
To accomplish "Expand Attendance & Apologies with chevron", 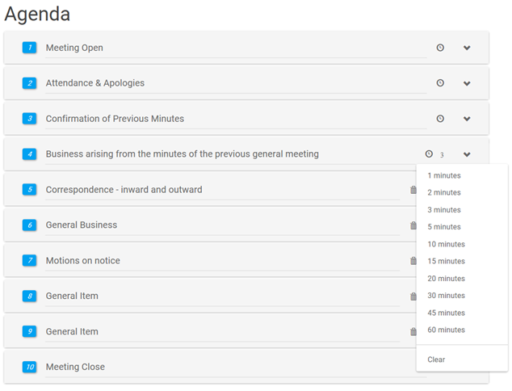I will pos(467,83).
